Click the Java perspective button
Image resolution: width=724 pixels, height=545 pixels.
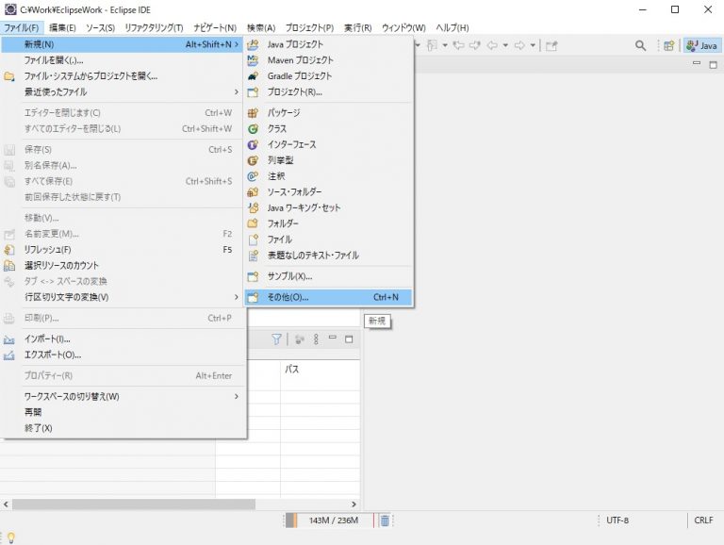701,45
